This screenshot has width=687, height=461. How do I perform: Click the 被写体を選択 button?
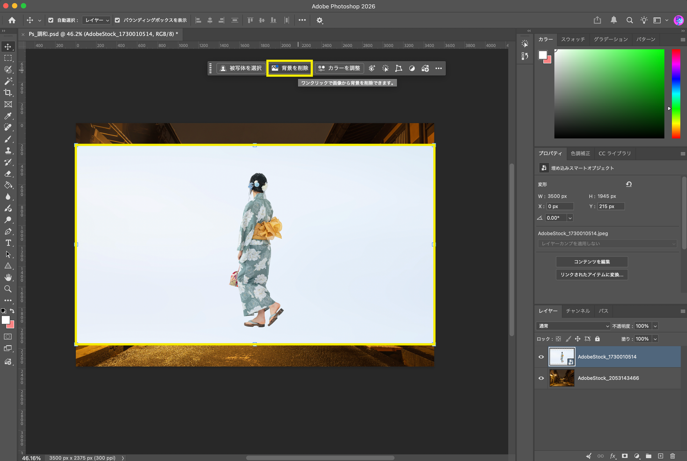(x=241, y=68)
